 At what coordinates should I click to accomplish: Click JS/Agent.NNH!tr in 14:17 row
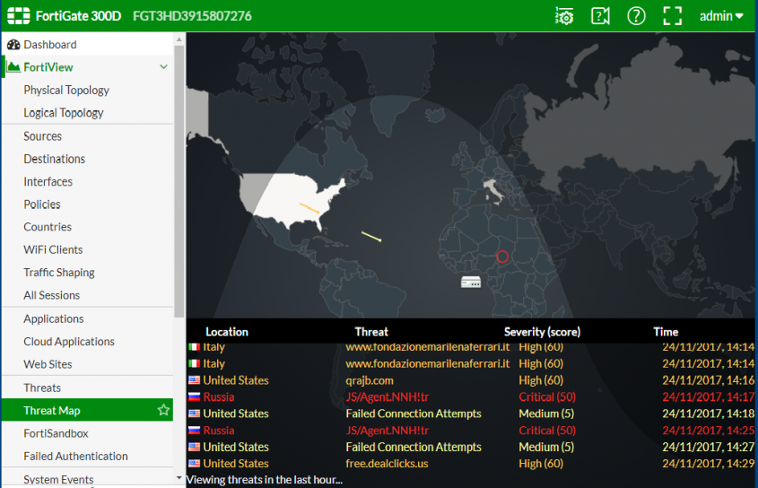(x=388, y=397)
